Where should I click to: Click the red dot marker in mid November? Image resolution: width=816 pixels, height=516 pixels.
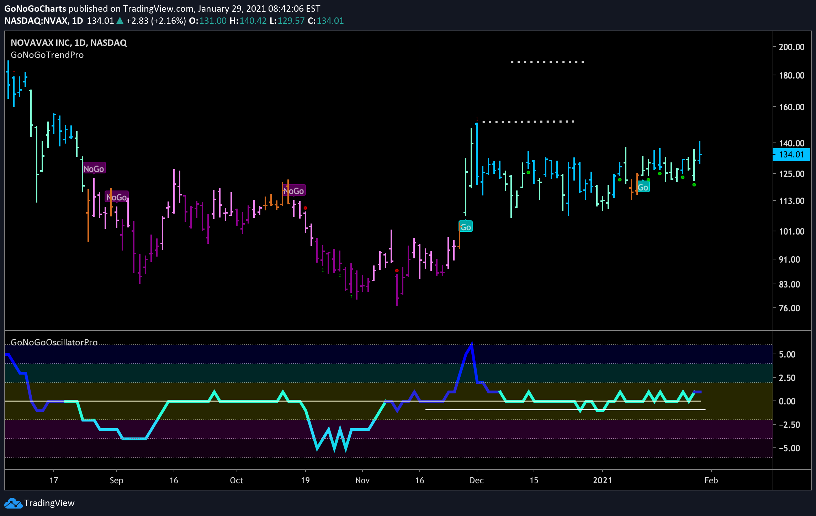click(397, 271)
